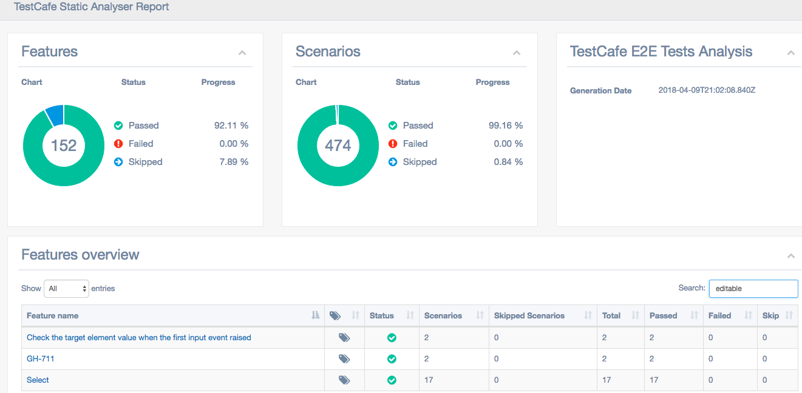The width and height of the screenshot is (802, 393).
Task: Sort by tags column header icon
Action: pyautogui.click(x=344, y=315)
